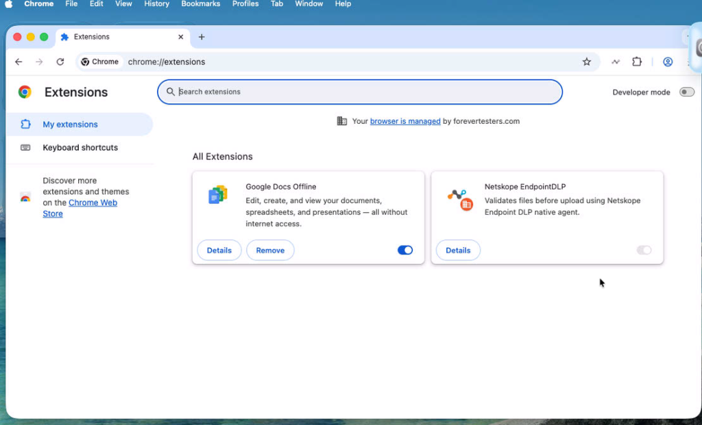Open the Chrome Web Store link

pyautogui.click(x=80, y=208)
